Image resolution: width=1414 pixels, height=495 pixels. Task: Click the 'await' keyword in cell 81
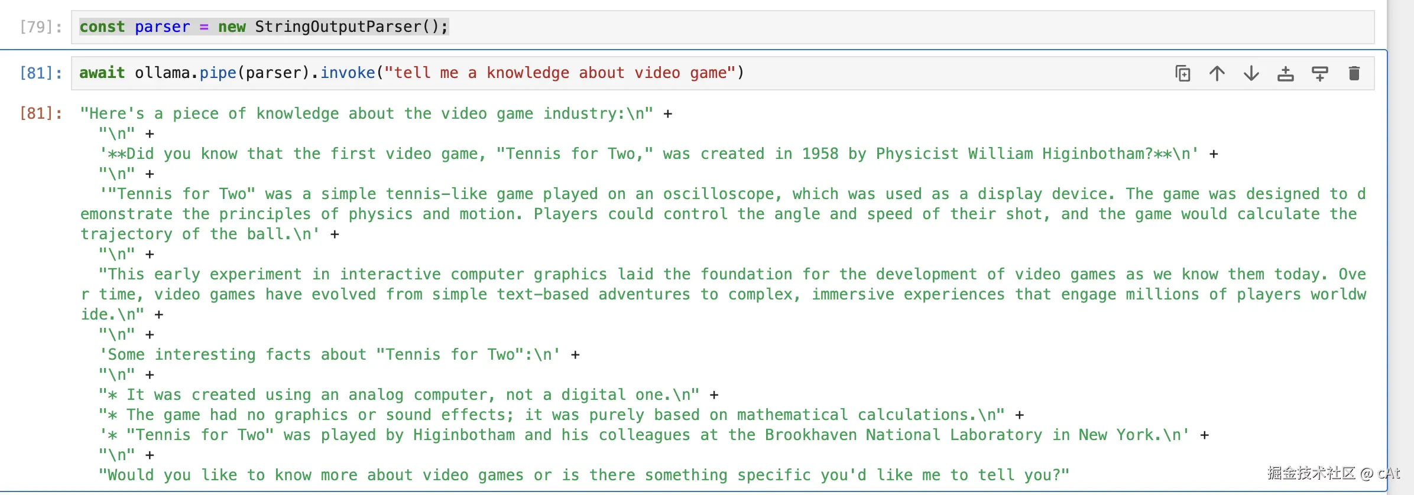click(x=102, y=73)
